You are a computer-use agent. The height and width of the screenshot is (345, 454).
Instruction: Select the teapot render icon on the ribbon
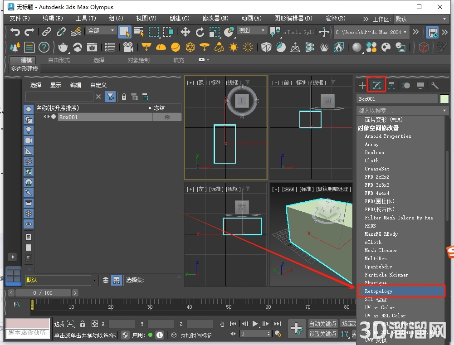tap(63, 47)
